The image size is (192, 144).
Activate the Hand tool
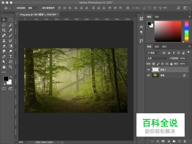pos(4,67)
